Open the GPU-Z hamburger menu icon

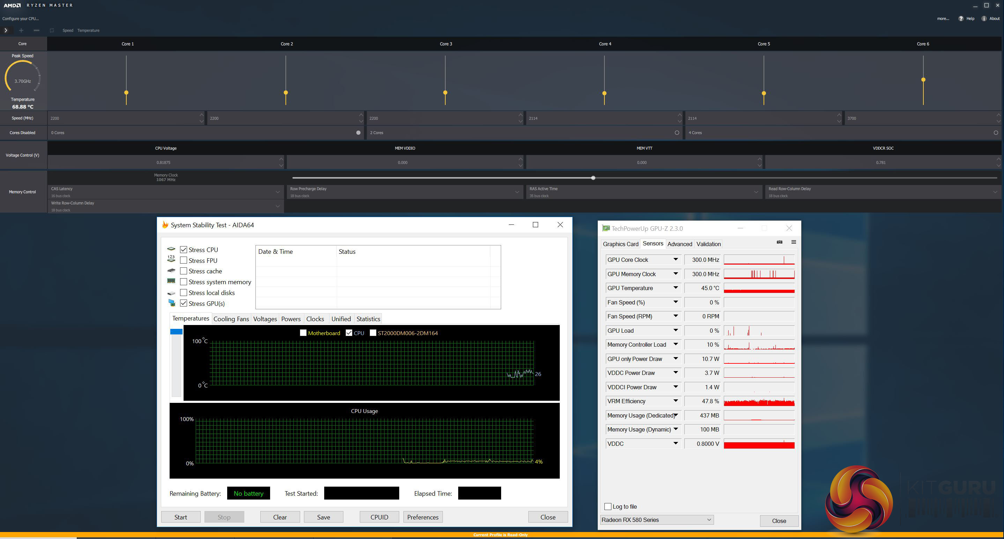[793, 242]
